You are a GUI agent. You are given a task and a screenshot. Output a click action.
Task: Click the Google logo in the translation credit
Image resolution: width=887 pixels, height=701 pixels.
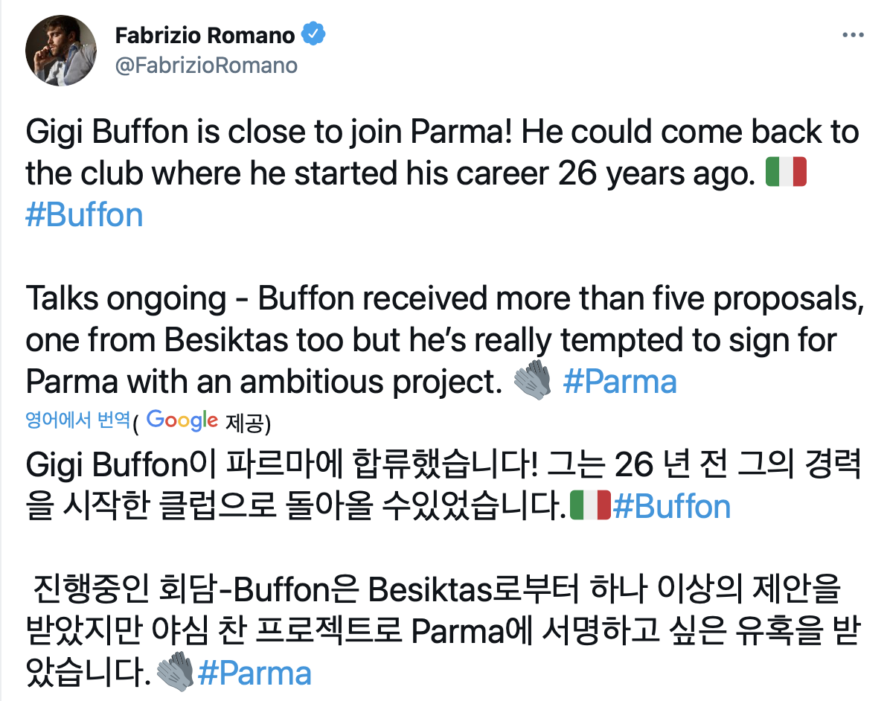(x=182, y=420)
